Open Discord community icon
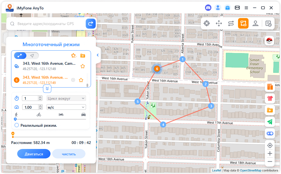The width and height of the screenshot is (281, 174). point(208,8)
